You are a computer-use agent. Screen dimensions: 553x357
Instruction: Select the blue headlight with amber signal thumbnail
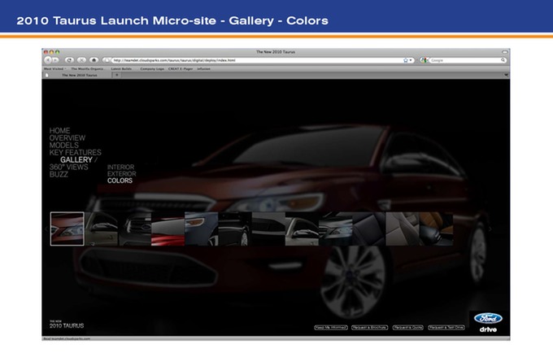(202, 229)
